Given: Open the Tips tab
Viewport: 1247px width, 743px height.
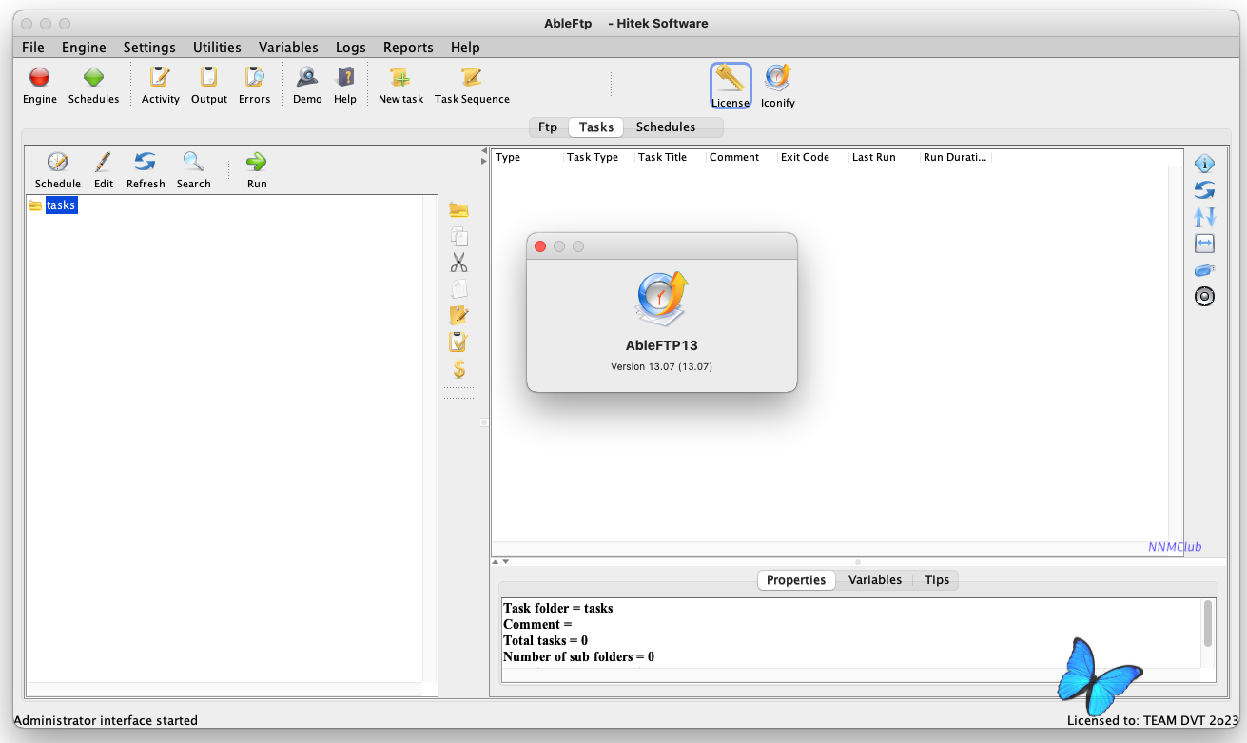Looking at the screenshot, I should click(x=937, y=580).
